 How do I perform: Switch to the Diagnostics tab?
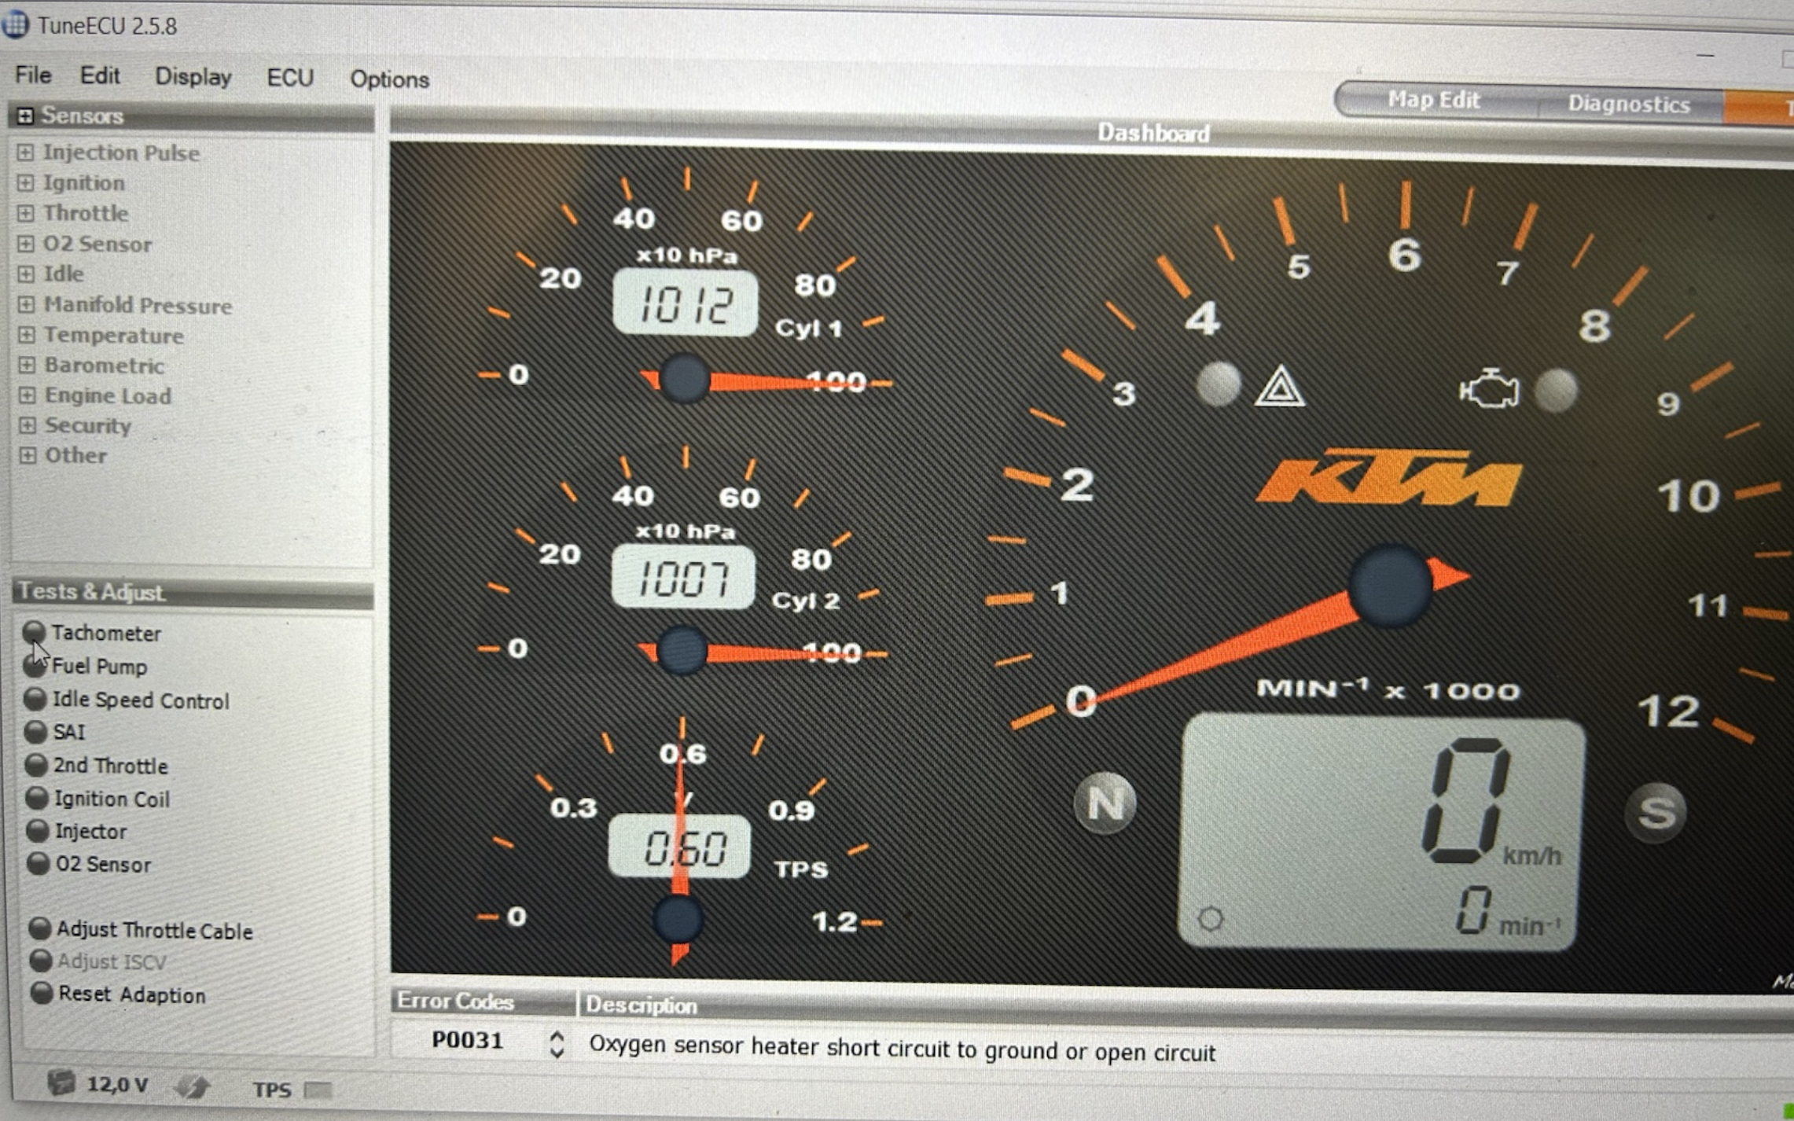click(1628, 104)
